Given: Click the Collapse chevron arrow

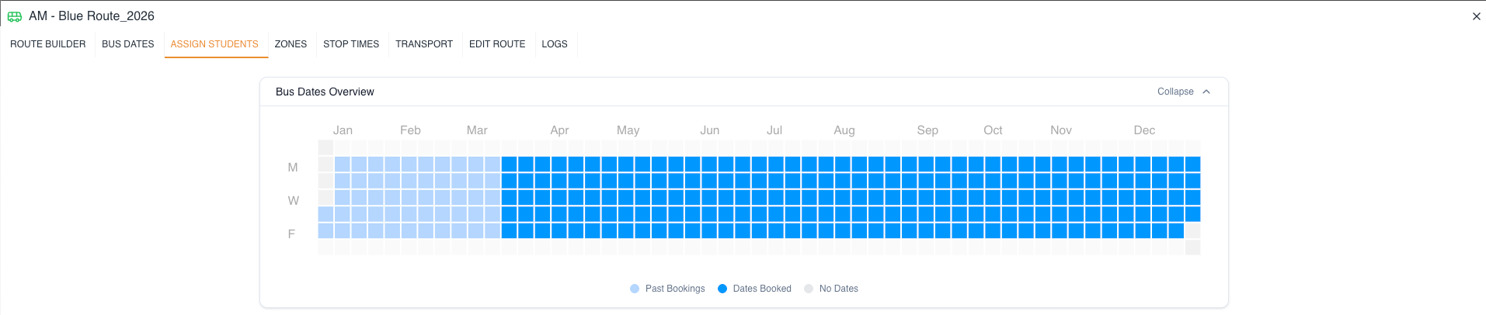Looking at the screenshot, I should [x=1206, y=92].
